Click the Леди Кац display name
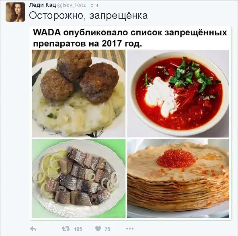 coord(42,5)
